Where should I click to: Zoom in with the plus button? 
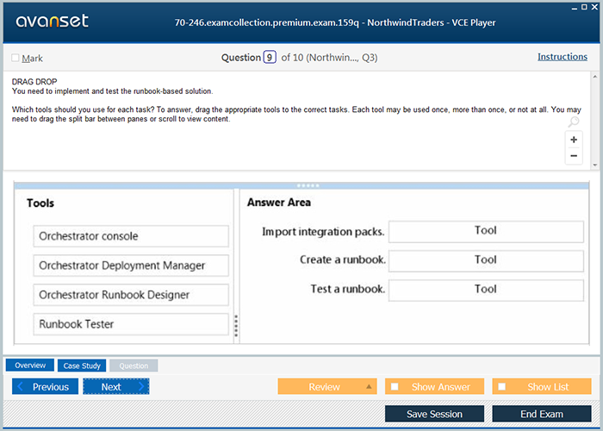point(574,140)
